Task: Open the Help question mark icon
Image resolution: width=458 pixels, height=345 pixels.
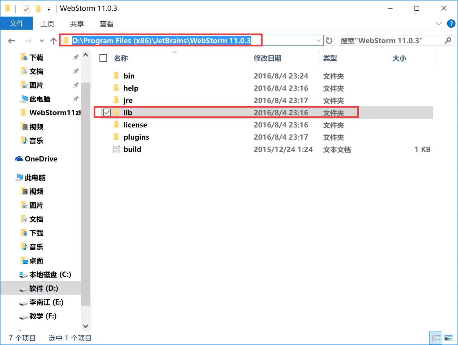Action: point(451,23)
